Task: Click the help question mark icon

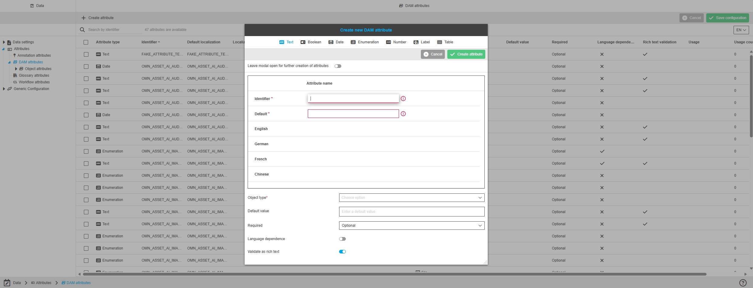Action: click(743, 283)
